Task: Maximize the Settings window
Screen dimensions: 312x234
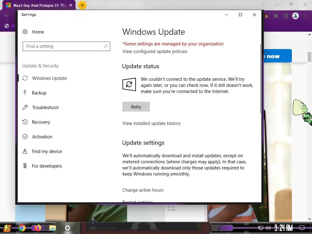Action: (x=240, y=15)
